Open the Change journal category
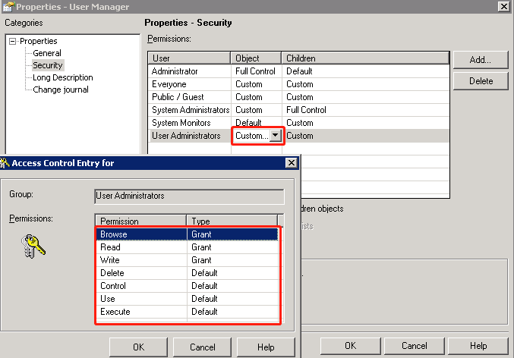Screen dimensions: 514x358 point(61,89)
